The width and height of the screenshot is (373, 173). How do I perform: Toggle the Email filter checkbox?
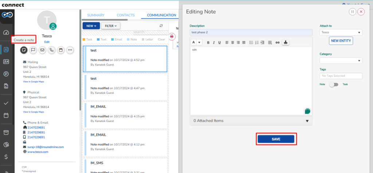[x=112, y=39]
